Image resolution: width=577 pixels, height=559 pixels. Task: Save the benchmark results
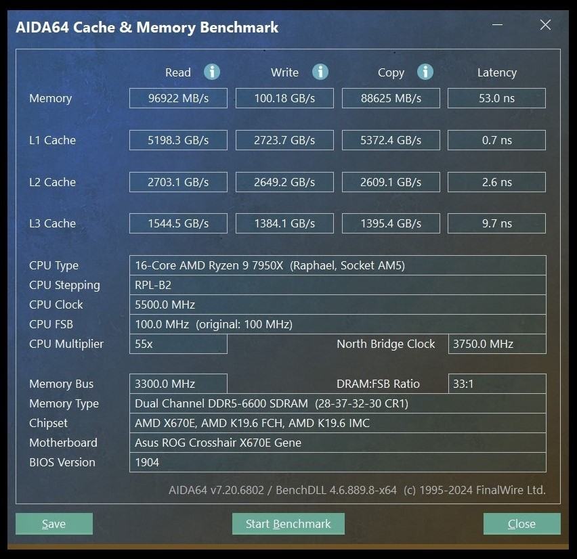(54, 524)
